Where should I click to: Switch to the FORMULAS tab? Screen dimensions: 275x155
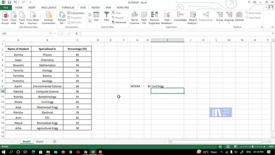click(68, 8)
